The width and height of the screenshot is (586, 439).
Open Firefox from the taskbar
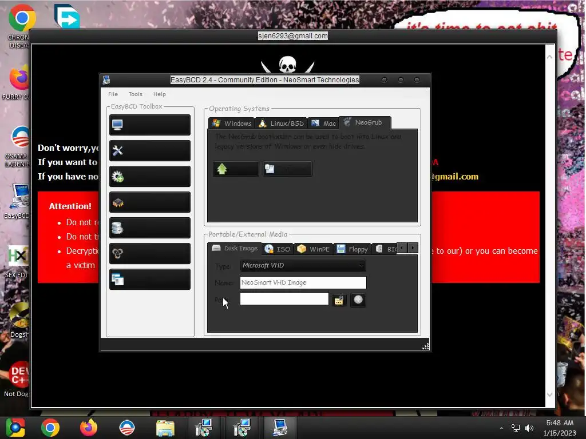point(89,428)
